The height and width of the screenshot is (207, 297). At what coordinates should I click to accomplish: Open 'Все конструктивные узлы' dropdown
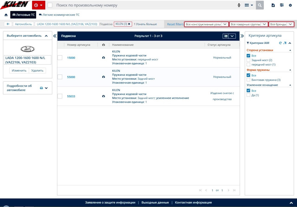206,24
